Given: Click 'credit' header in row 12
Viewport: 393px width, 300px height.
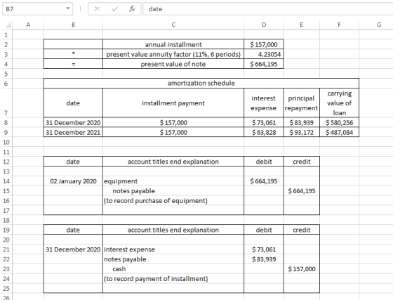Looking at the screenshot, I should point(302,162).
